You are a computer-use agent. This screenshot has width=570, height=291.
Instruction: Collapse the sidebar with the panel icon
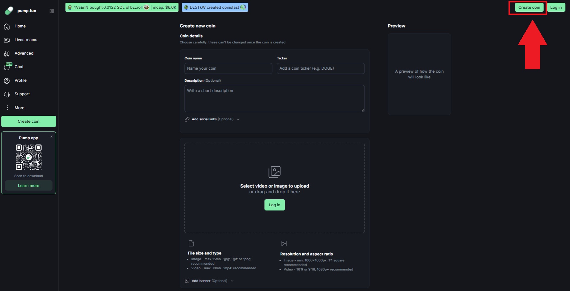52,11
